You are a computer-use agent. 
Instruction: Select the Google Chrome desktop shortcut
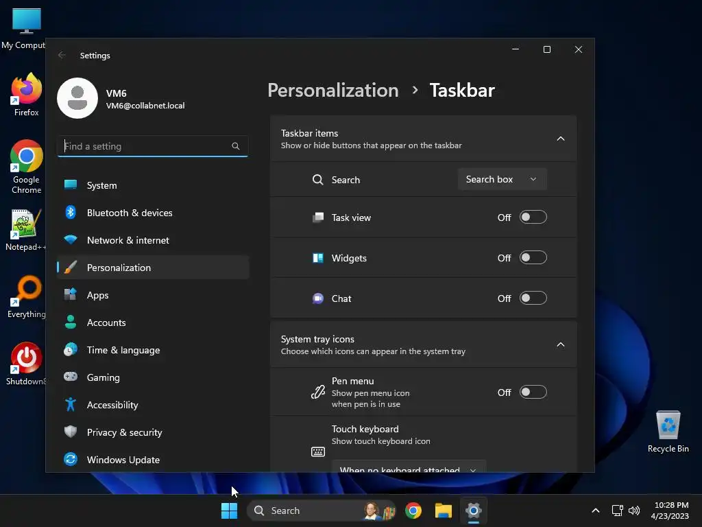click(27, 167)
